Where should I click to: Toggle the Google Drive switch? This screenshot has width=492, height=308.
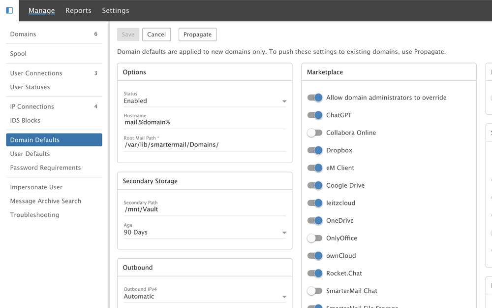315,185
